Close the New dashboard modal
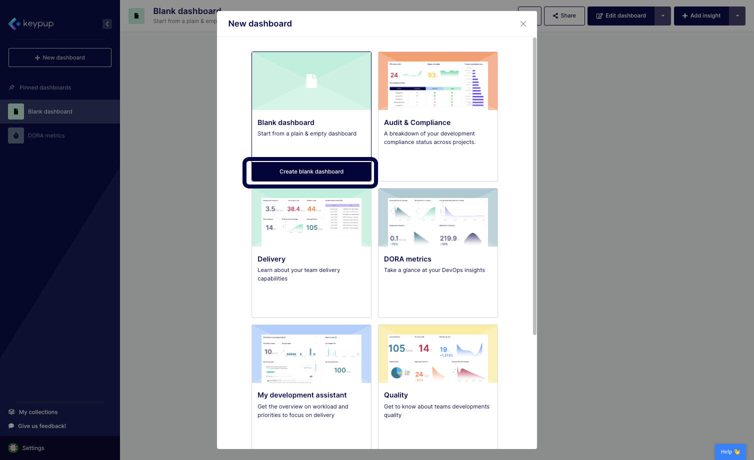The image size is (754, 460). (523, 23)
